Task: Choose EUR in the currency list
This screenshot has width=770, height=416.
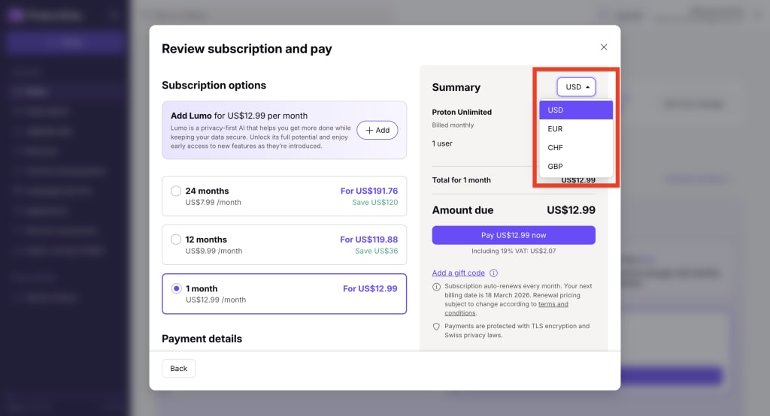Action: tap(576, 128)
